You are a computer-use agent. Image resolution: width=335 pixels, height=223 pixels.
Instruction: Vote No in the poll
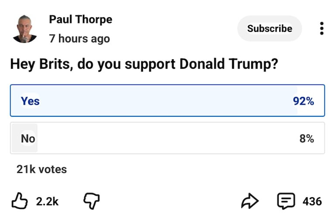pos(167,138)
